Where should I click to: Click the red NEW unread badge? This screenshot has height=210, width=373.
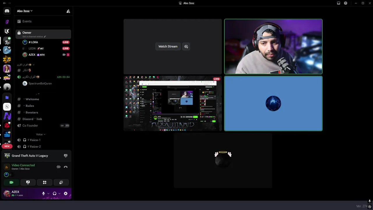[7, 146]
